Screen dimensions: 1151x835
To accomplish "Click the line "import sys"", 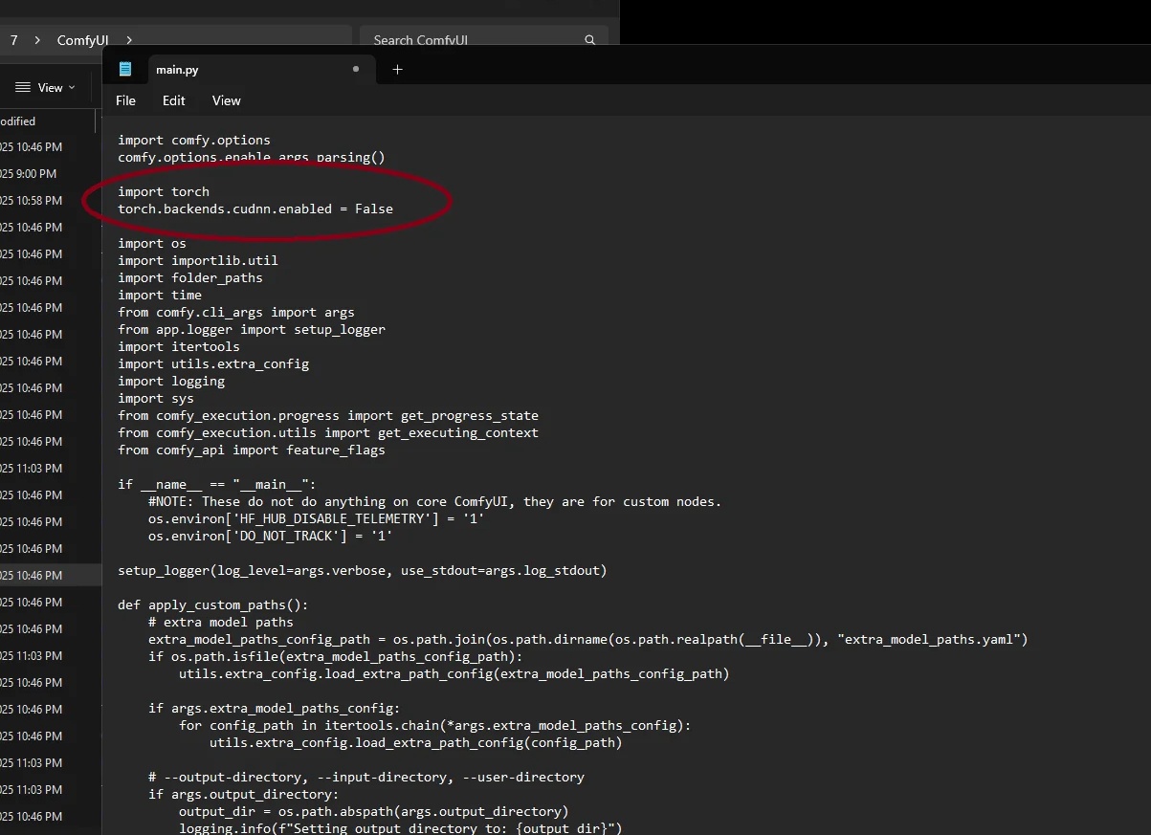I will click(x=156, y=398).
